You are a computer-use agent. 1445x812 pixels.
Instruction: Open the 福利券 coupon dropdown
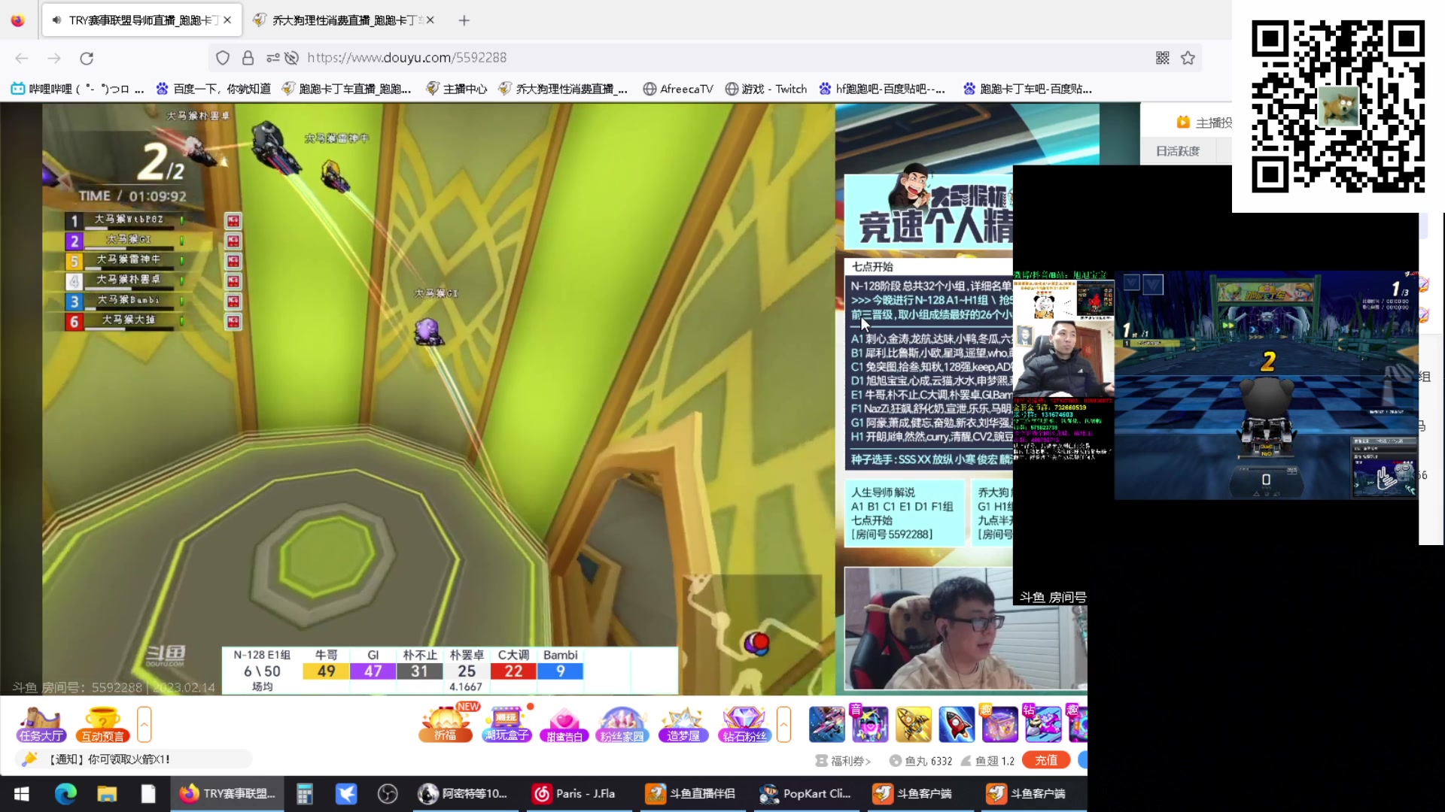click(x=844, y=761)
